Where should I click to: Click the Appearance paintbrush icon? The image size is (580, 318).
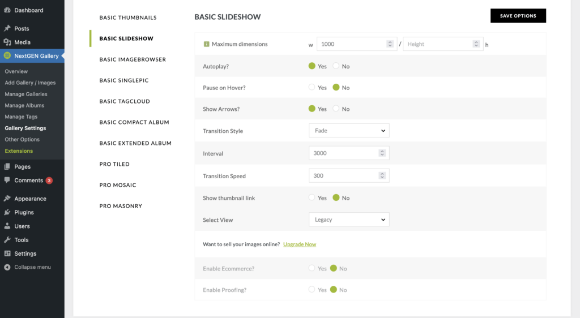pyautogui.click(x=7, y=199)
